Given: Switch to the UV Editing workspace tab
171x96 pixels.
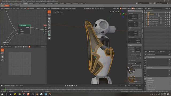Looking at the screenshot, I should point(43,3).
